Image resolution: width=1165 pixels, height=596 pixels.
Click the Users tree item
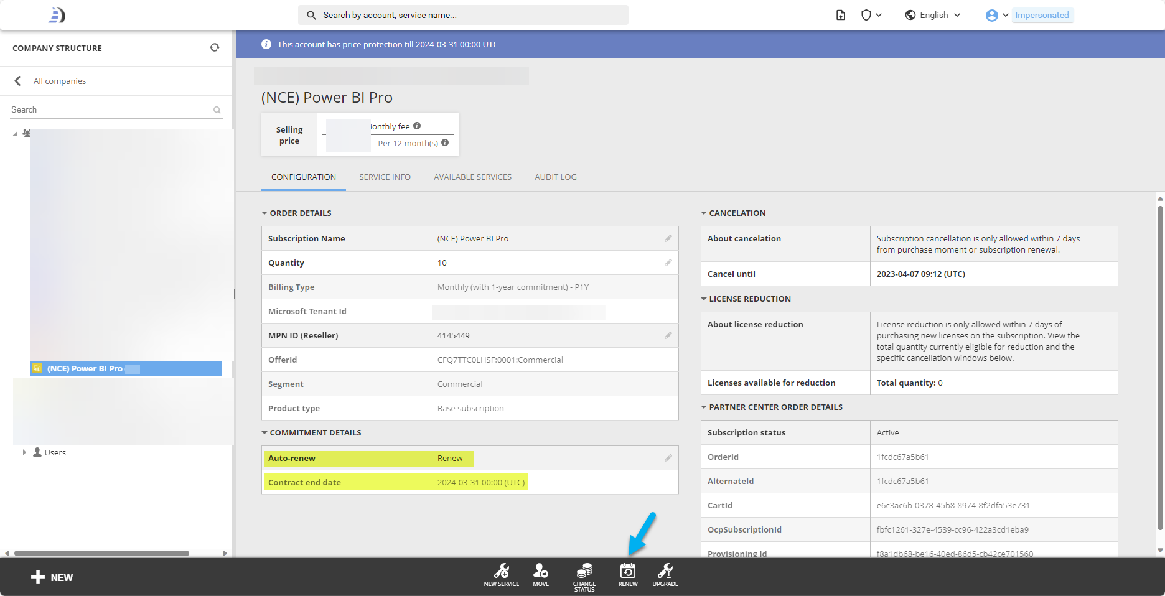[x=50, y=452]
